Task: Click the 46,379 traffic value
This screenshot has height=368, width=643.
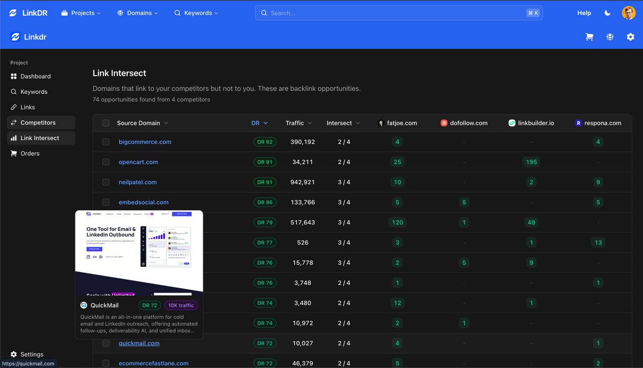Action: [x=303, y=363]
